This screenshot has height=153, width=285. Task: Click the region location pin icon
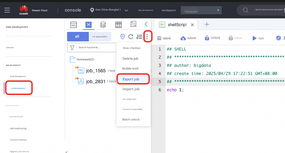(x=92, y=10)
